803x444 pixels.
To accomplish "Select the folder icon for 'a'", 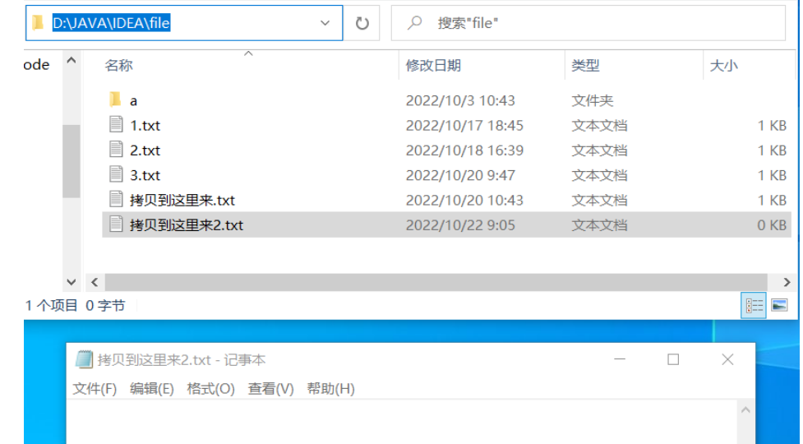I will tap(115, 99).
